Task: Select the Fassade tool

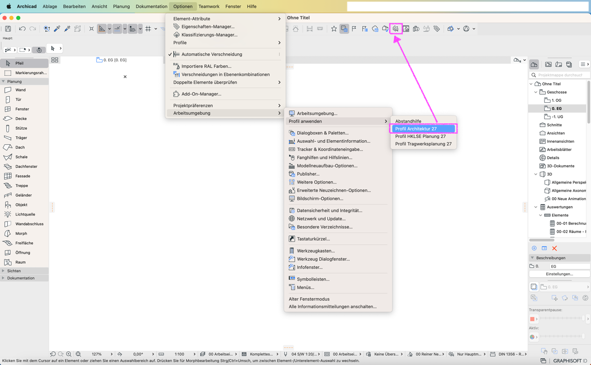Action: click(24, 176)
